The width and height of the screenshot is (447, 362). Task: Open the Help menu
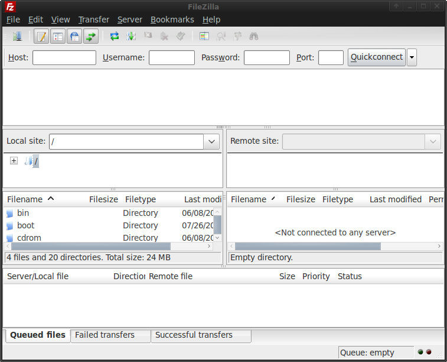(211, 20)
